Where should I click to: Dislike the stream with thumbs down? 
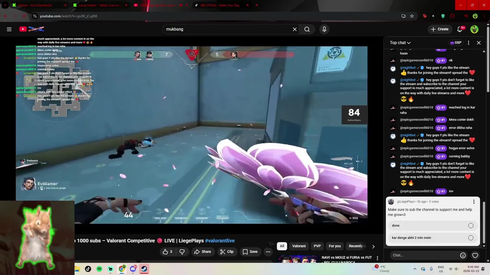click(182, 252)
